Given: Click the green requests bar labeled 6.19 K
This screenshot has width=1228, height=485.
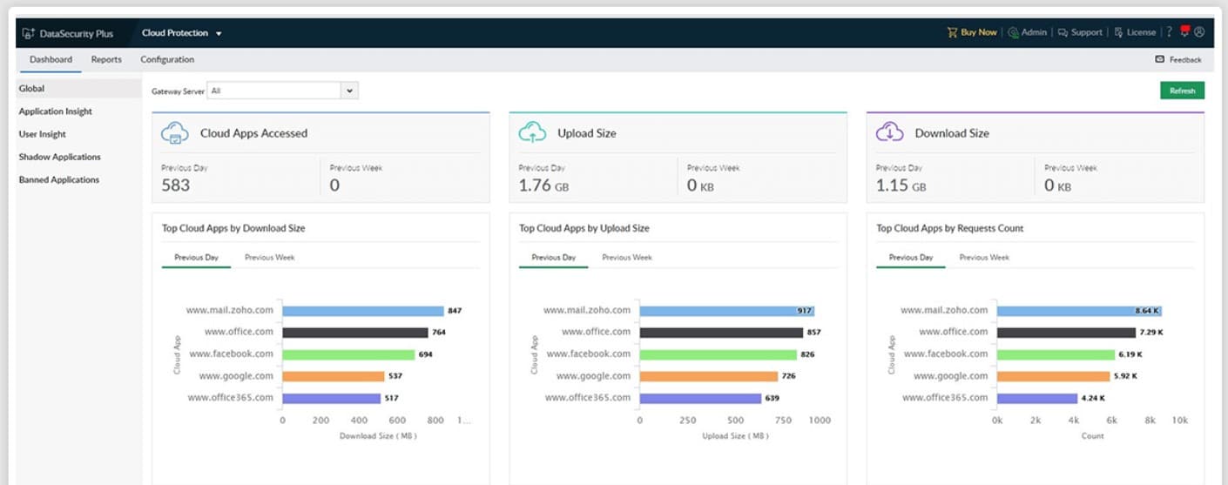Looking at the screenshot, I should coord(1056,354).
